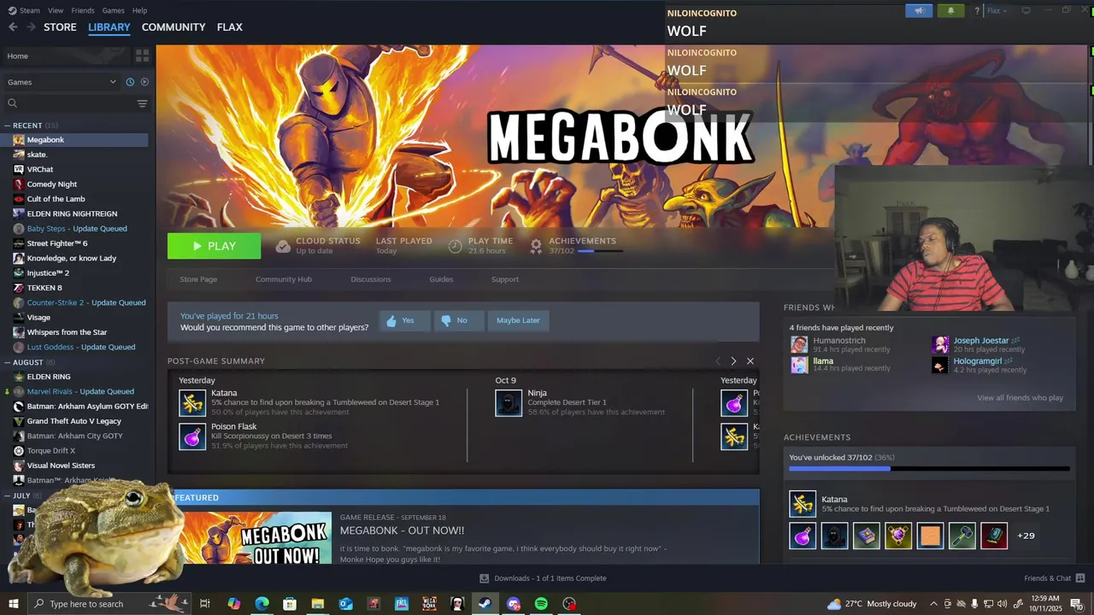Open the Community Hub link
This screenshot has height=615, width=1094.
click(x=284, y=279)
